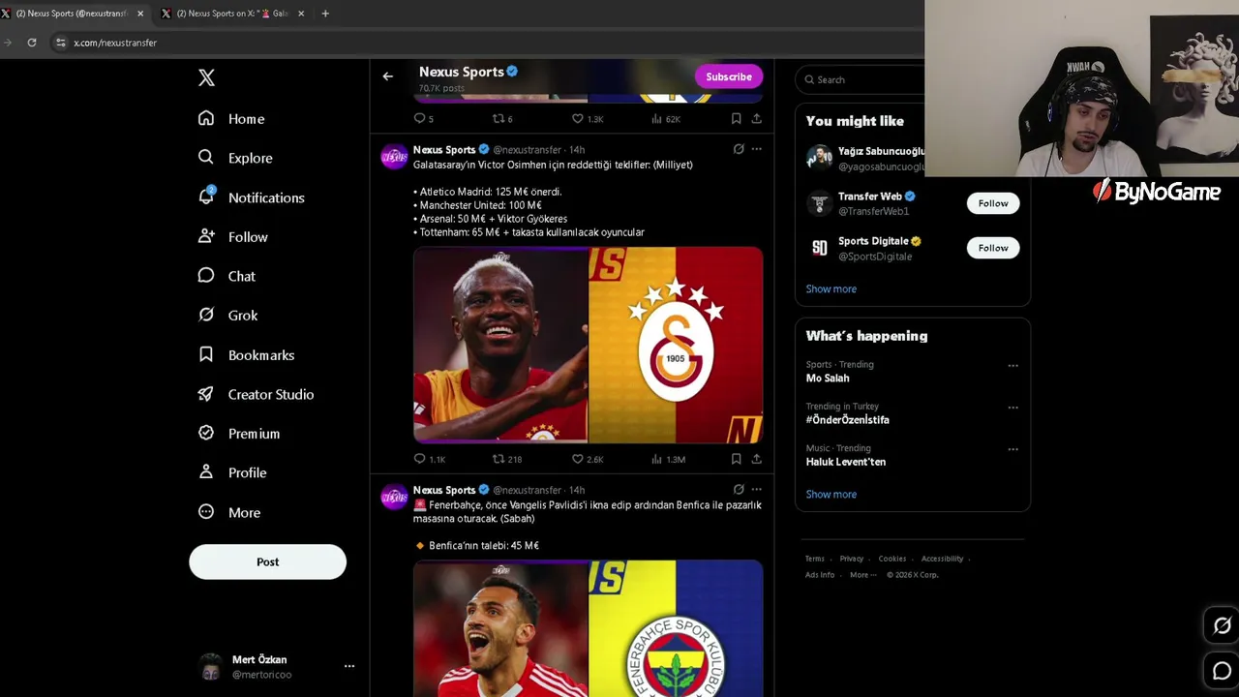This screenshot has height=697, width=1239.
Task: Open the Explore page
Action: (235, 158)
